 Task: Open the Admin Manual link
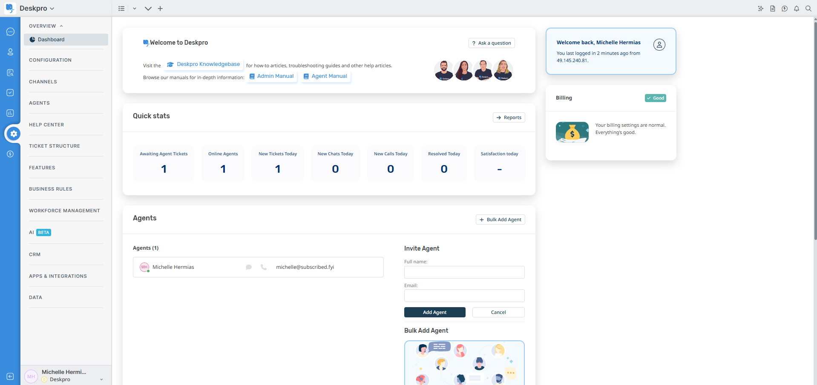[x=271, y=76]
